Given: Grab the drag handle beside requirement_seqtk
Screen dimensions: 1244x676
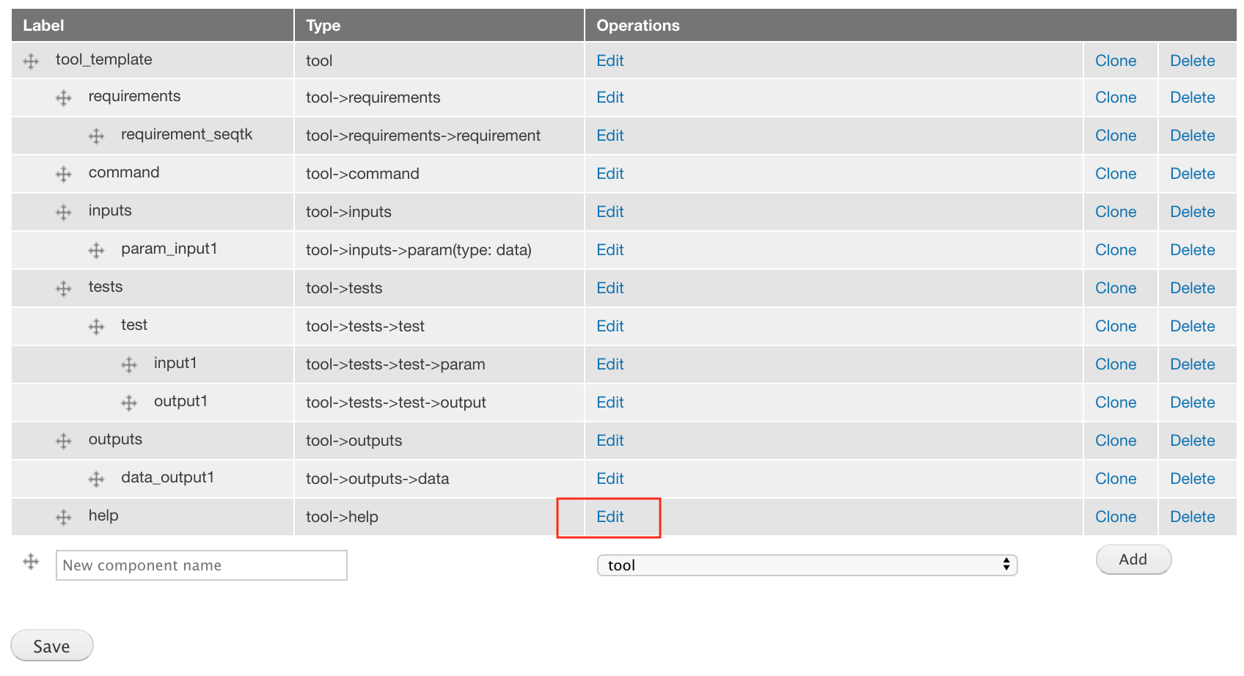Looking at the screenshot, I should 96,136.
